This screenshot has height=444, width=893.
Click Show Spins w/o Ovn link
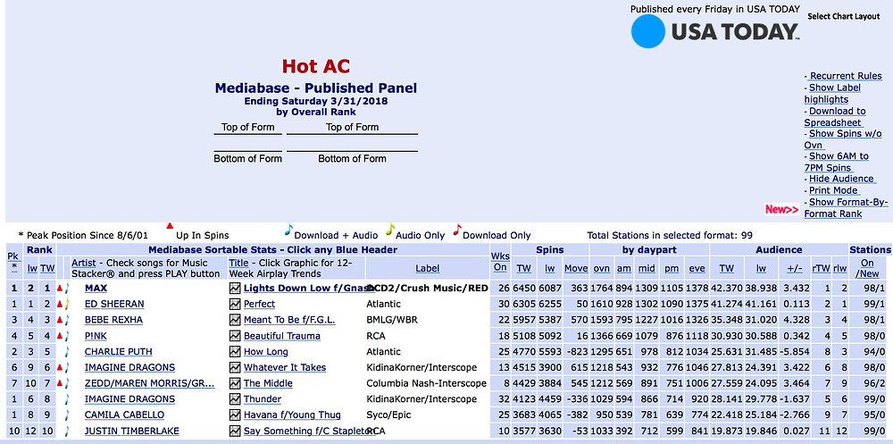click(x=843, y=139)
